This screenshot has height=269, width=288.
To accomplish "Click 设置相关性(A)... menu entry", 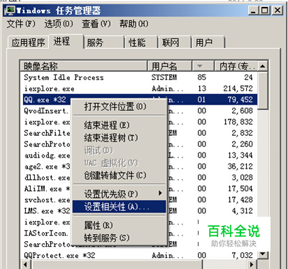I will pyautogui.click(x=120, y=206).
